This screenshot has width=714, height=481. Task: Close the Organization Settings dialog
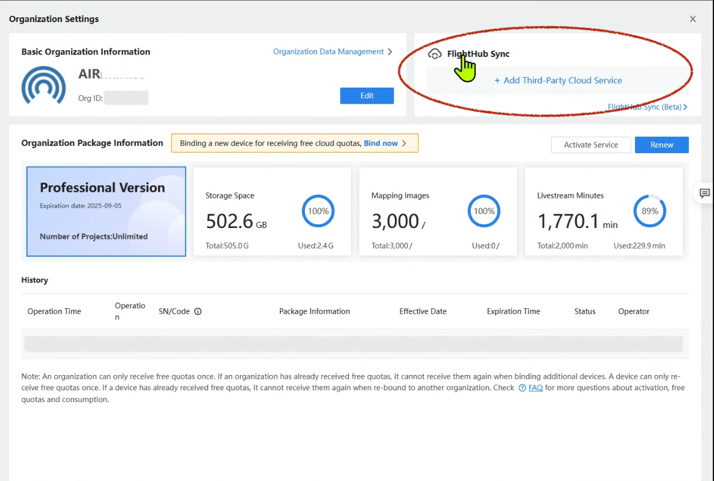tap(693, 18)
